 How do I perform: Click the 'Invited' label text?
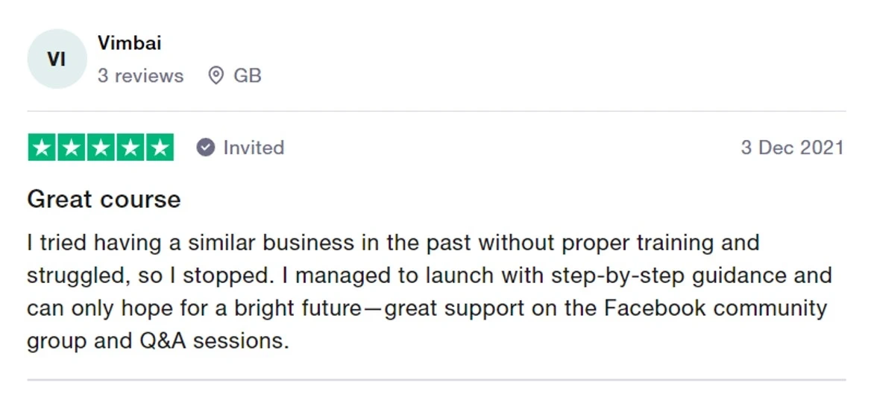tap(254, 147)
